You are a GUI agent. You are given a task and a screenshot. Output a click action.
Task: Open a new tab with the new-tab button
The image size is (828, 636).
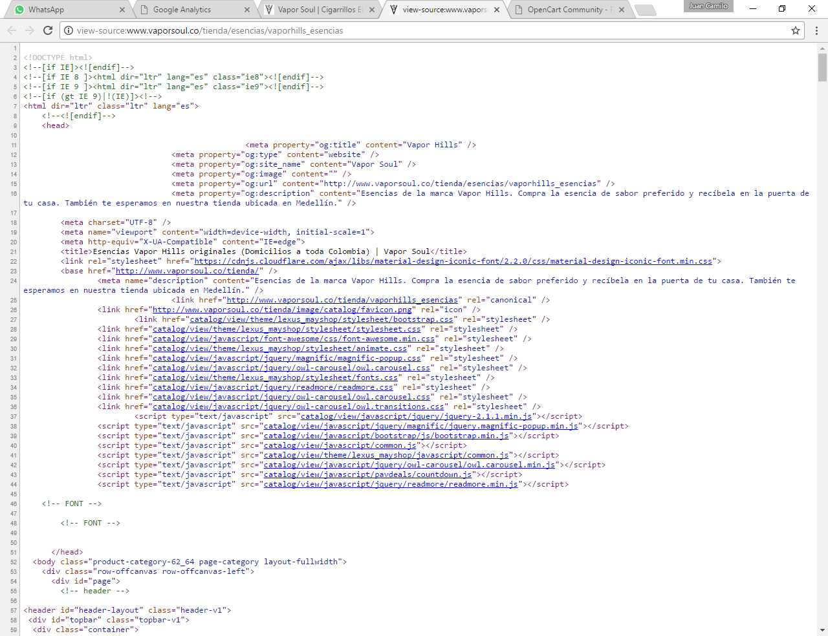[645, 10]
